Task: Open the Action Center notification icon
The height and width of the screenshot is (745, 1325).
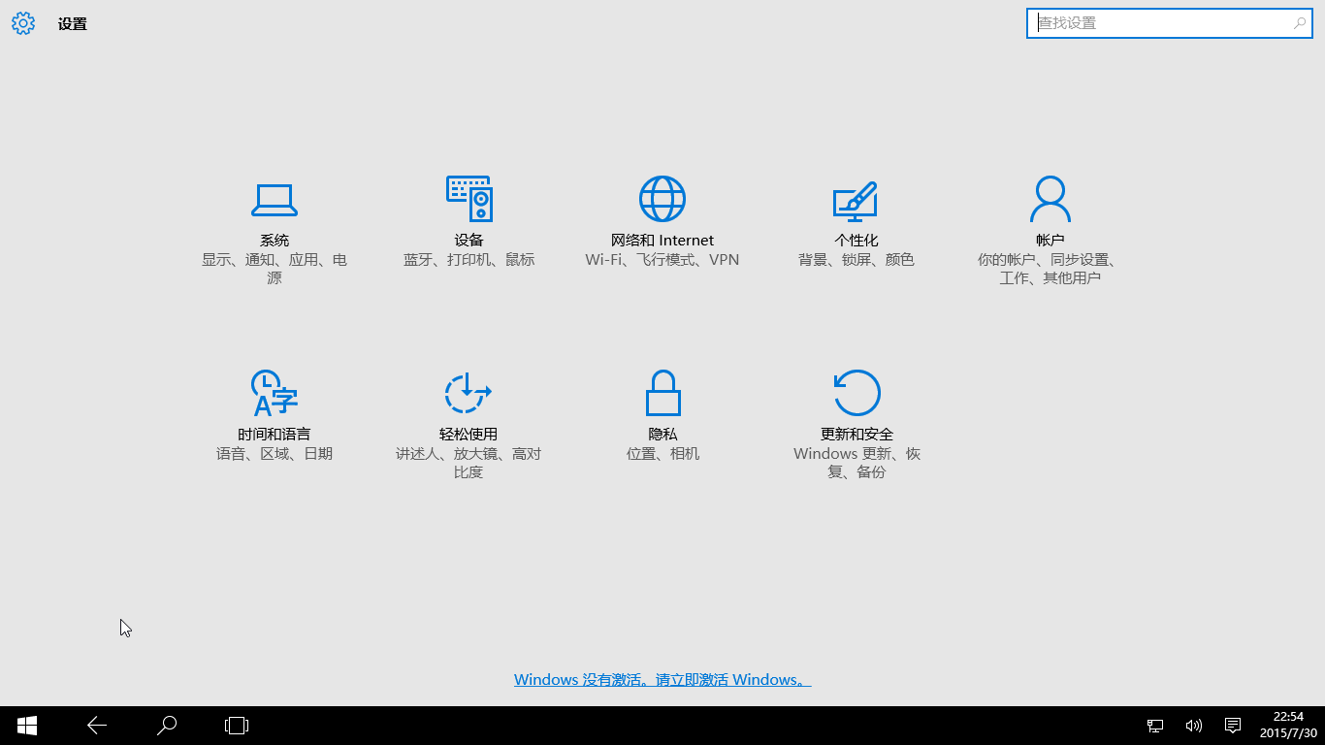Action: 1233,726
